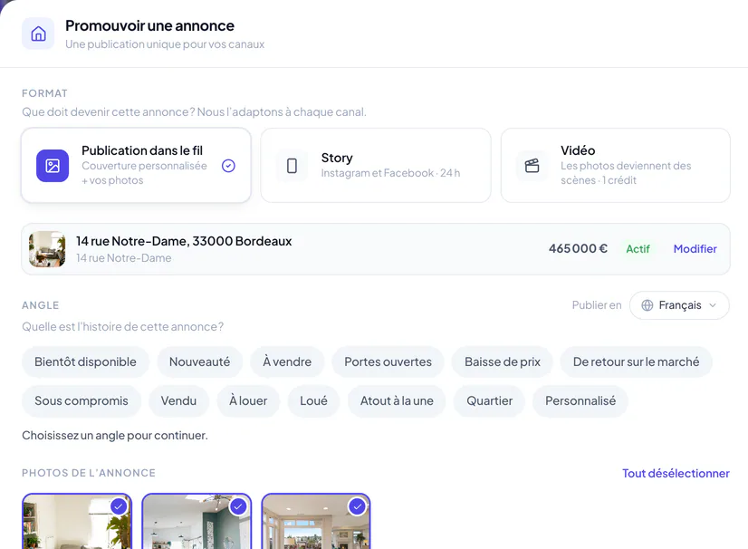Click the Promouvoir une annonce heading

[149, 25]
